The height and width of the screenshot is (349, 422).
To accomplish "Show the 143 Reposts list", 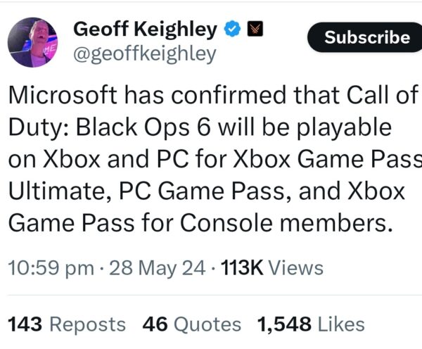I will [67, 324].
